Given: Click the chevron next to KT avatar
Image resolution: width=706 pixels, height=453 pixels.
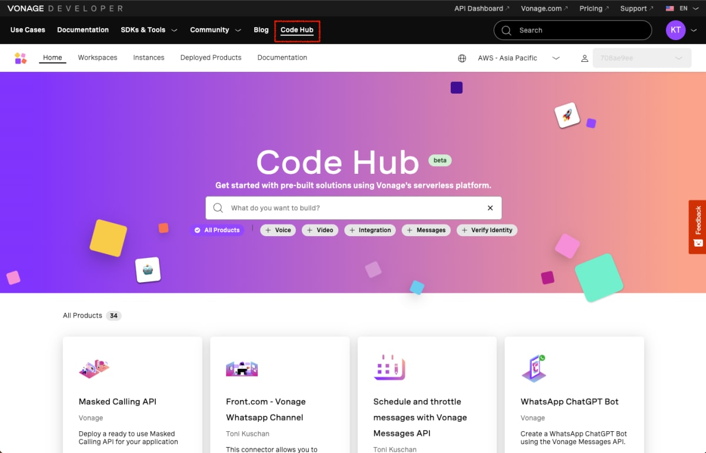Looking at the screenshot, I should pyautogui.click(x=694, y=30).
